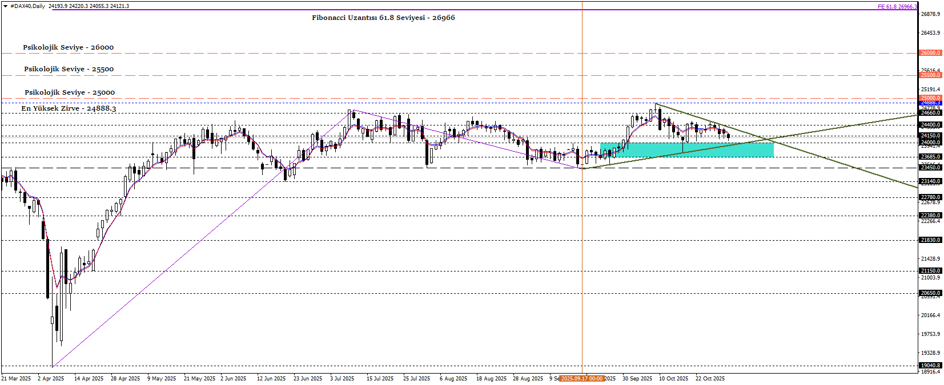The image size is (944, 385).
Task: Click the '22 Oct 2025' date label
Action: 710,379
